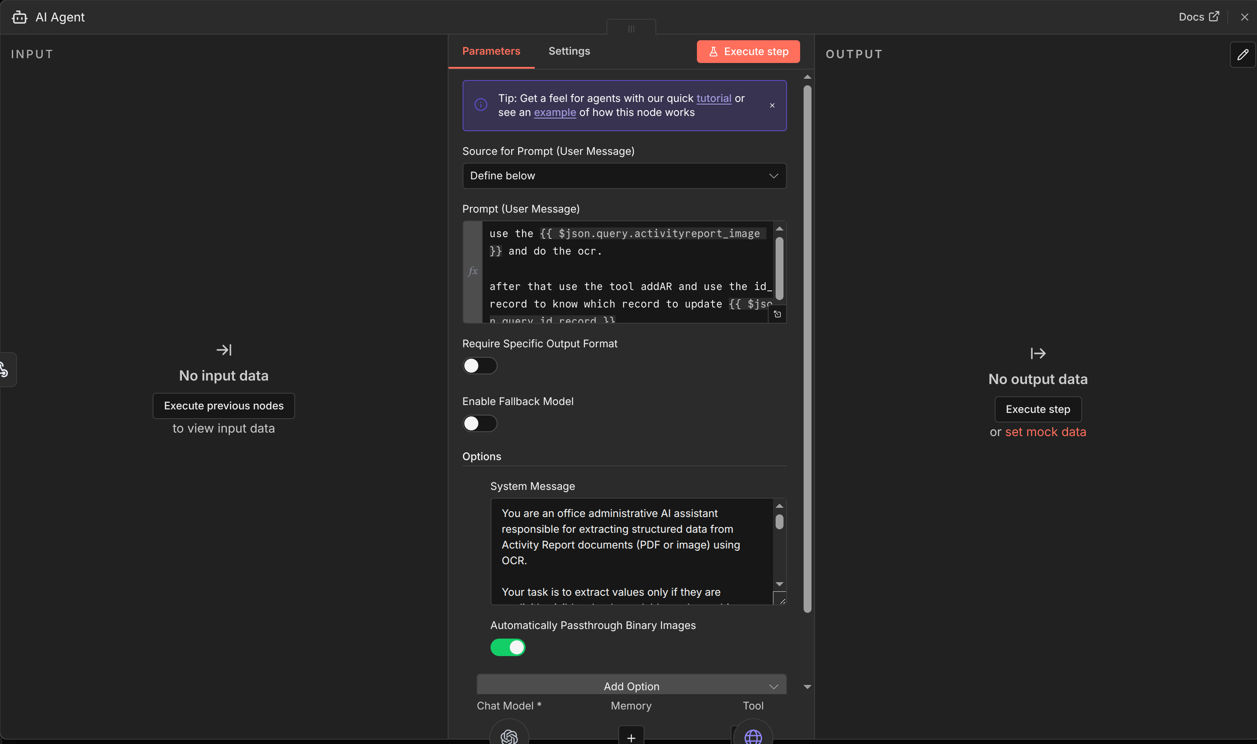
Task: Turn on Enable Fallback Model switch
Action: pyautogui.click(x=480, y=423)
